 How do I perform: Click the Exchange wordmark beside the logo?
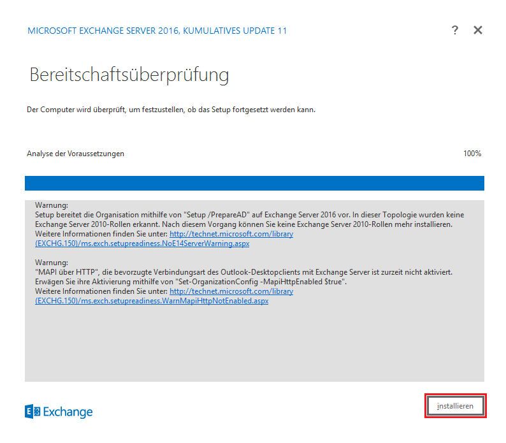[68, 412]
